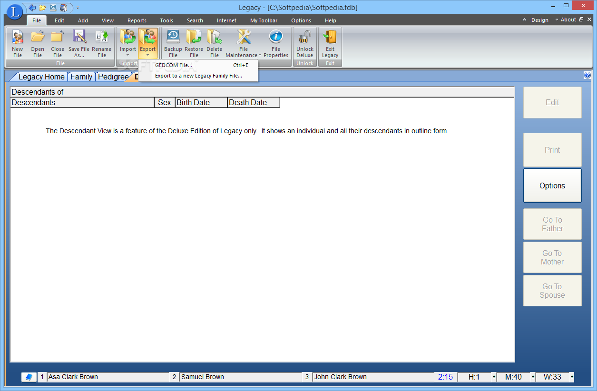Screen dimensions: 597x391
Task: Click the blue back arrow in quick access toolbar
Action: point(32,8)
